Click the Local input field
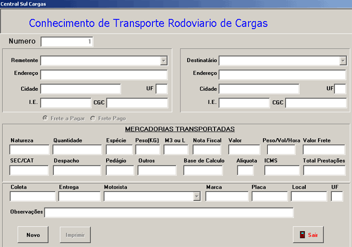Viewport: 352px width, 247px height. coord(309,196)
